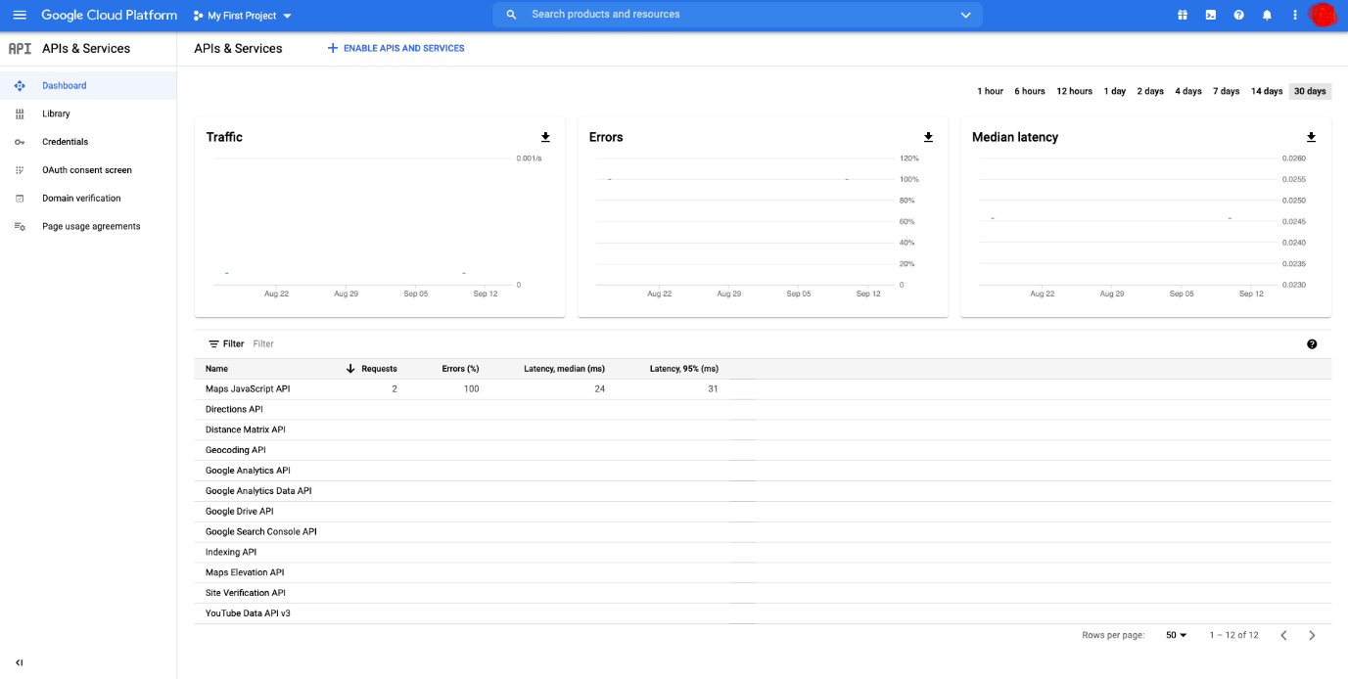Image resolution: width=1348 pixels, height=679 pixels.
Task: Open Maps JavaScript API details
Action: [248, 389]
